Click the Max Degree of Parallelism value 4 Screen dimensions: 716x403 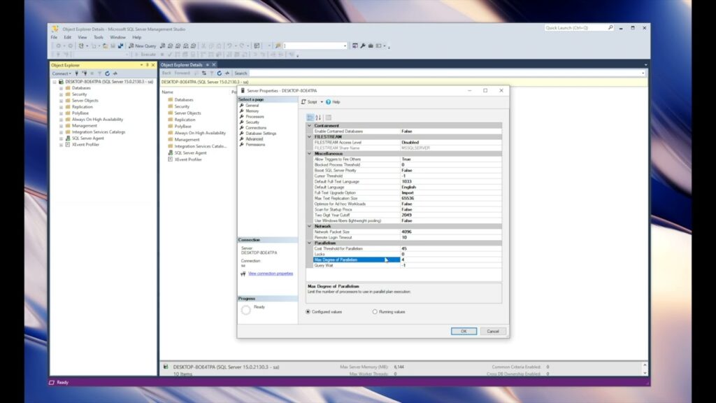click(x=451, y=260)
